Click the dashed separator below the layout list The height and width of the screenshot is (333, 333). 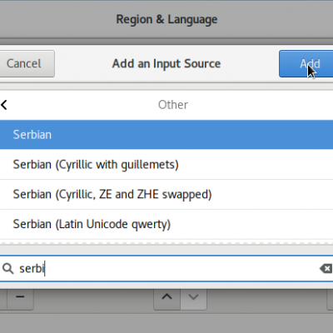[x=166, y=243]
